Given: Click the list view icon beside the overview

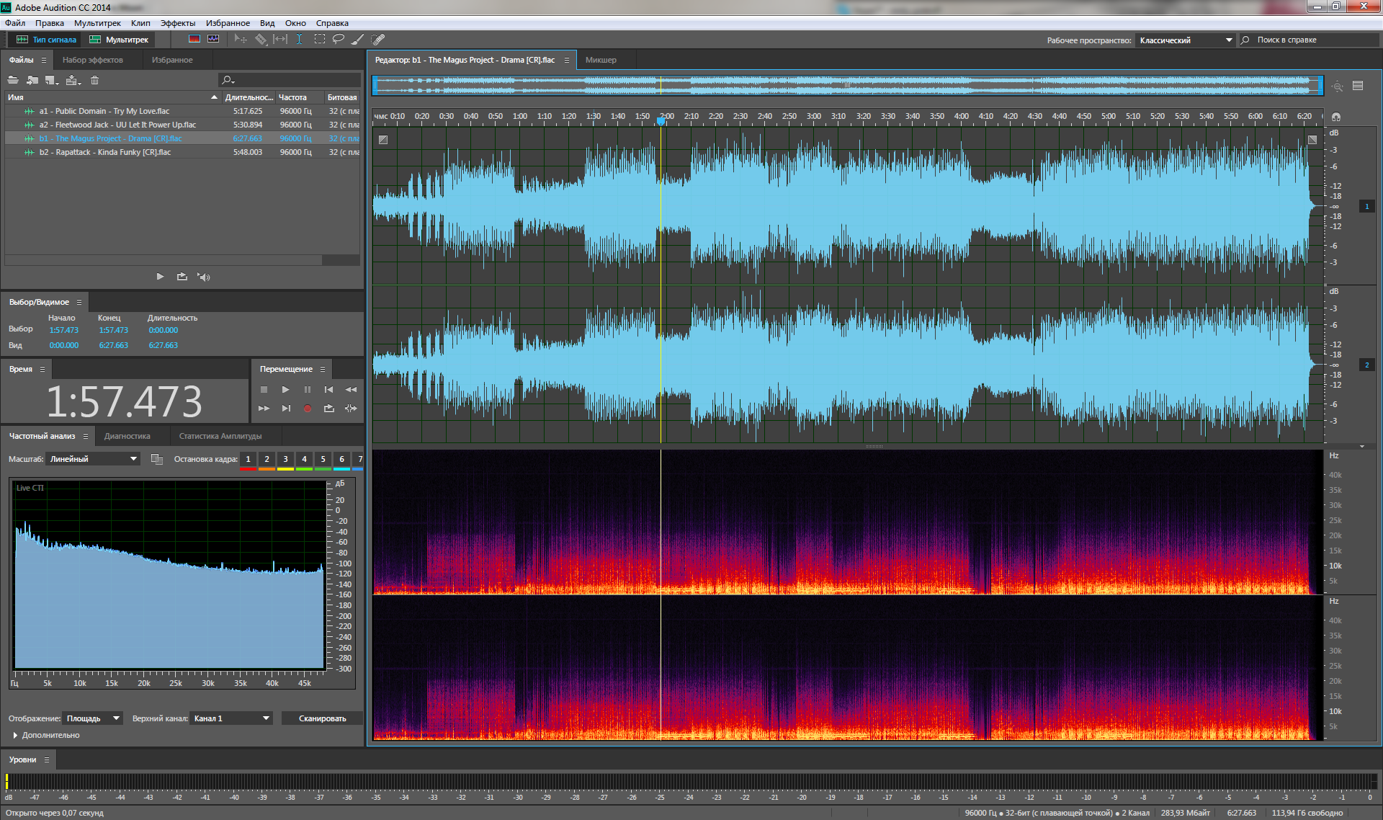Looking at the screenshot, I should 1358,86.
